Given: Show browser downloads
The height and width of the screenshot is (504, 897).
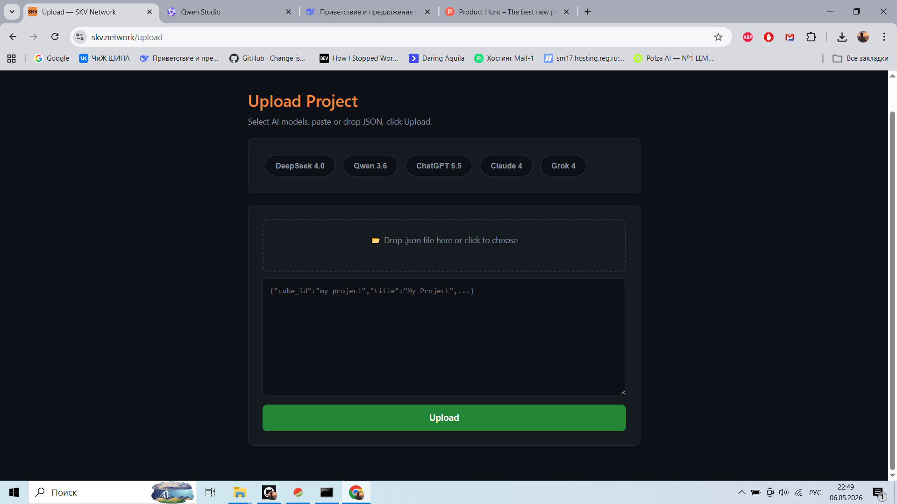Looking at the screenshot, I should (x=842, y=37).
